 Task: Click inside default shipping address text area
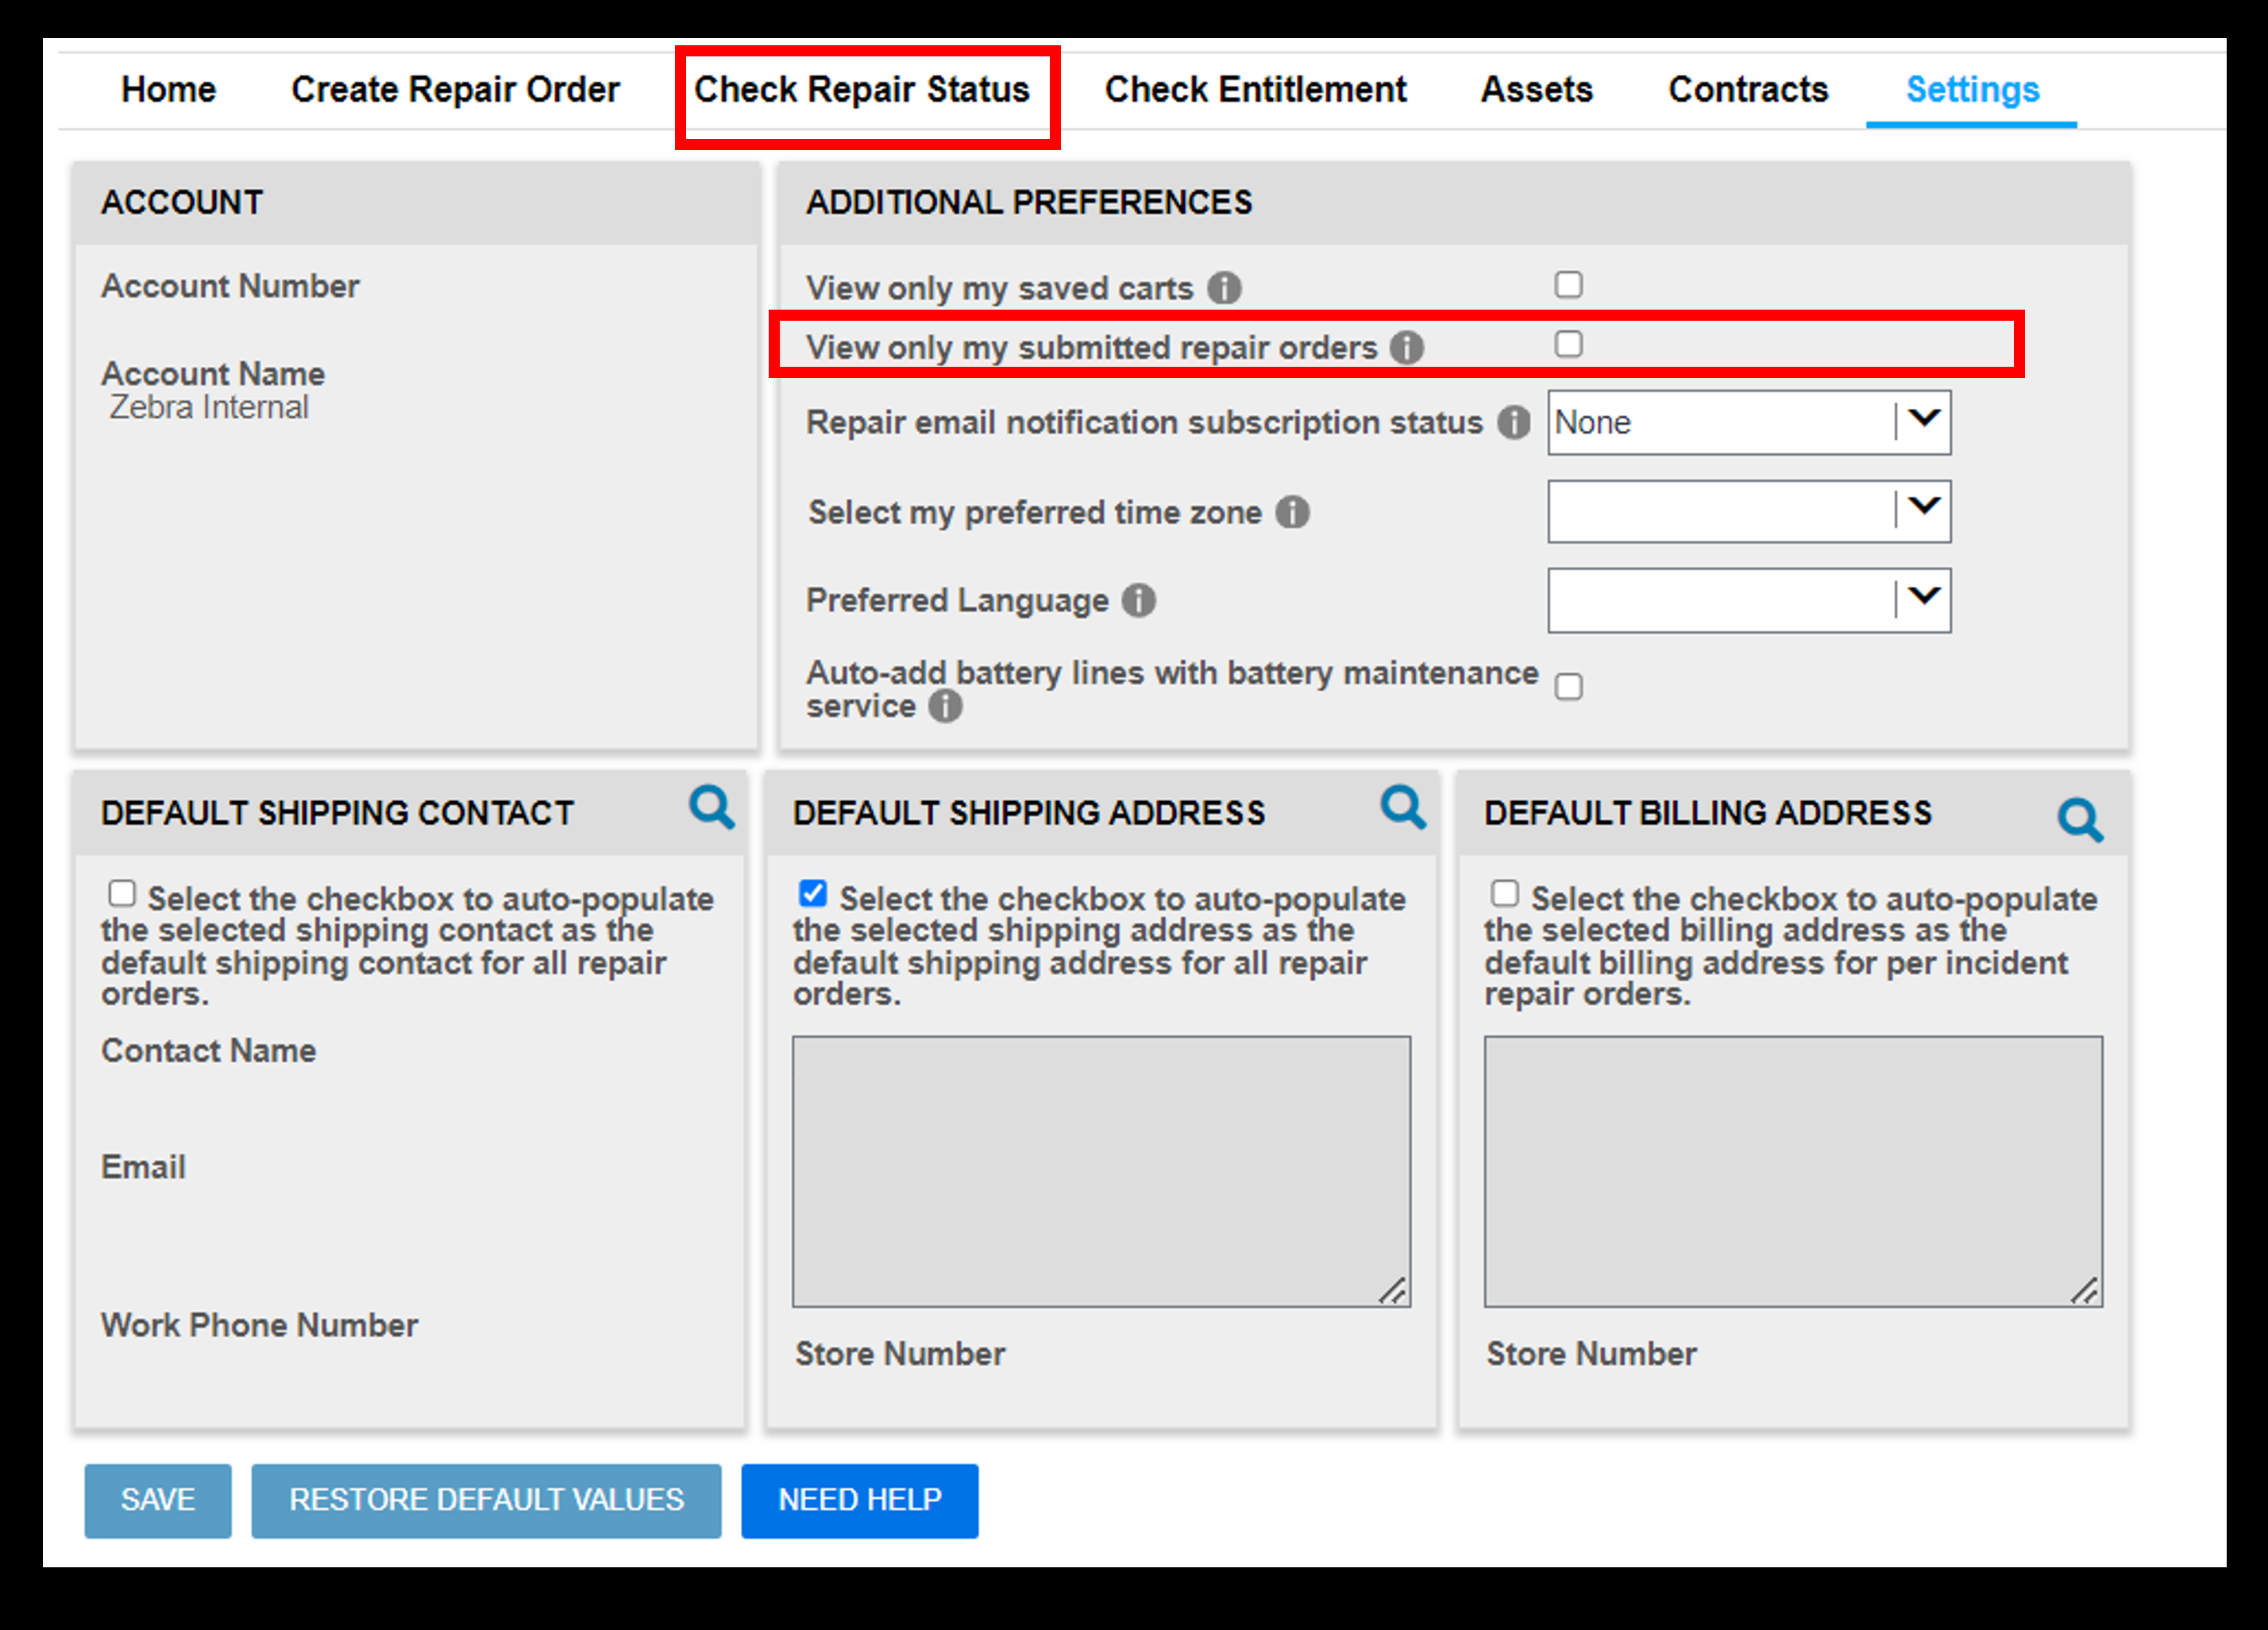[1101, 1171]
